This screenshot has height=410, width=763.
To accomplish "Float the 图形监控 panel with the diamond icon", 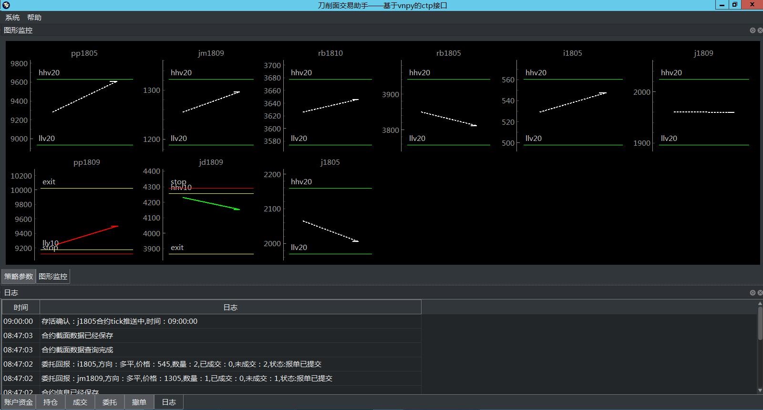I will [753, 30].
